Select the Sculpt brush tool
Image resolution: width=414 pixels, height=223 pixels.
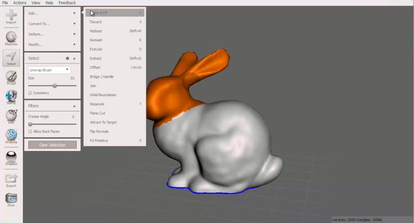click(11, 77)
